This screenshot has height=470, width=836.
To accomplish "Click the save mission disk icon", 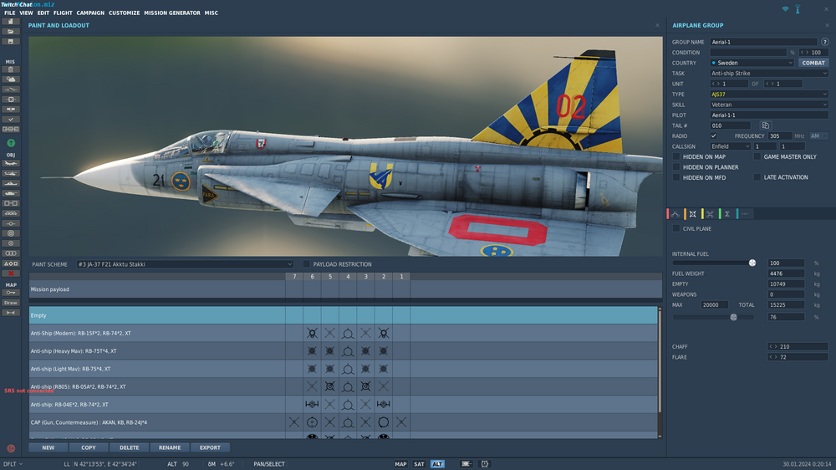I will 11,42.
